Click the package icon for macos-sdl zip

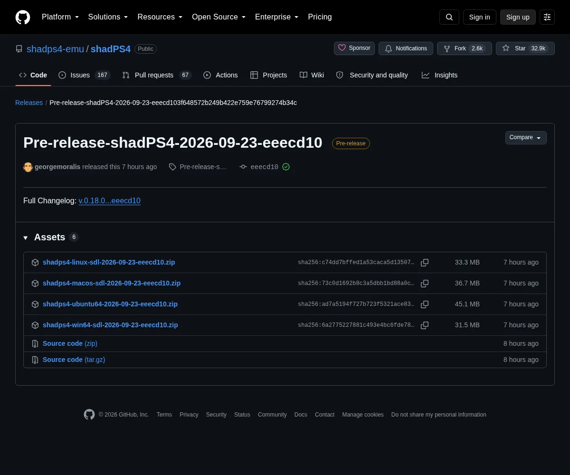(x=35, y=284)
